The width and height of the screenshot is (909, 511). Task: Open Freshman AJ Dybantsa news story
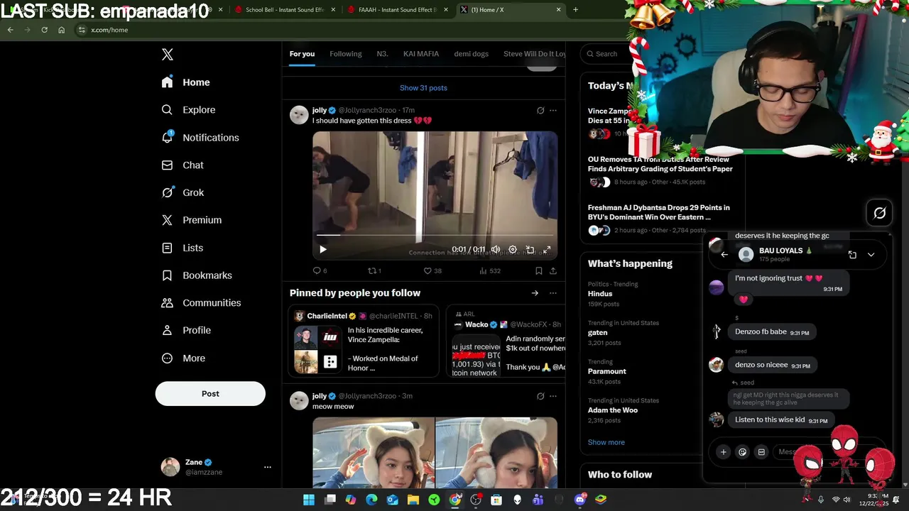(660, 219)
